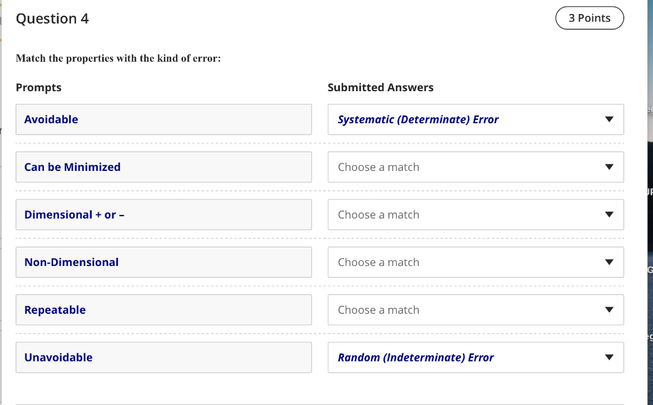653x405 pixels.
Task: Click the Can be Minimized prompt box
Action: [163, 167]
